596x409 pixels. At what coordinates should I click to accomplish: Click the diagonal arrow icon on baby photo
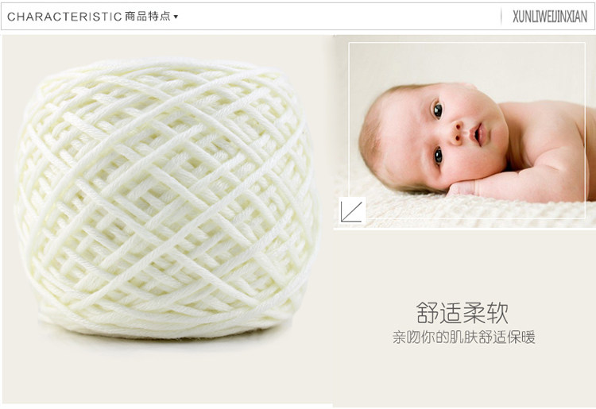click(351, 210)
